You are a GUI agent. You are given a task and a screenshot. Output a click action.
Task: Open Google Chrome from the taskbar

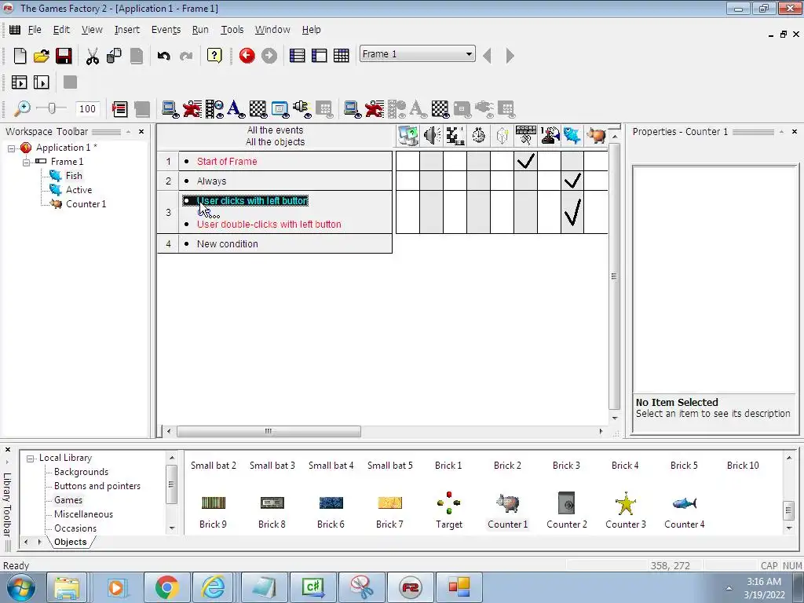(x=166, y=587)
